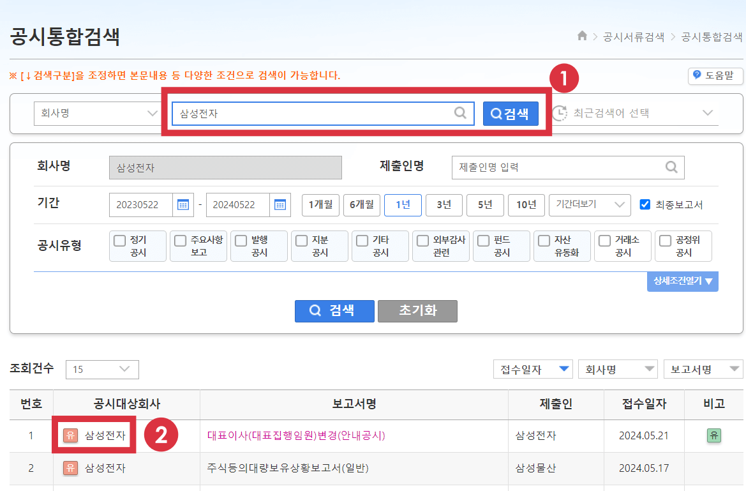Click the 상세조건열기 expander to show advanced conditions
746x491 pixels.
point(682,281)
